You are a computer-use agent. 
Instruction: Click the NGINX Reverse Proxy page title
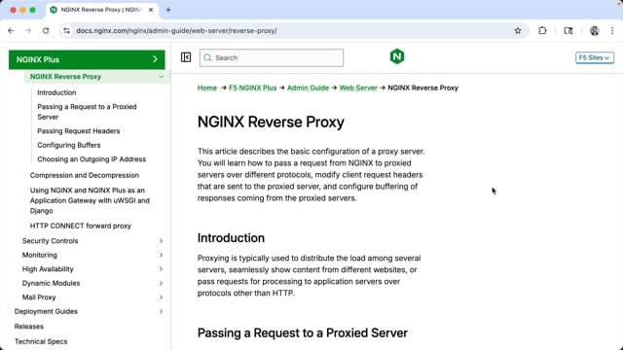click(271, 122)
